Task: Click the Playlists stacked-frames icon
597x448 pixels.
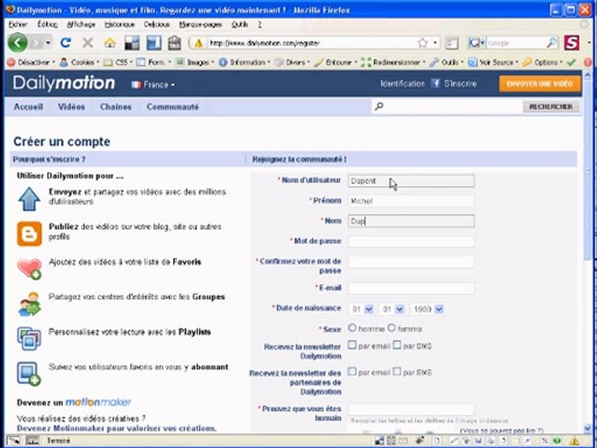Action: (x=29, y=338)
